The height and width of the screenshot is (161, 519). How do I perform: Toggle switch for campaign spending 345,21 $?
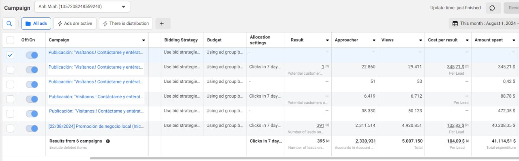32,70
